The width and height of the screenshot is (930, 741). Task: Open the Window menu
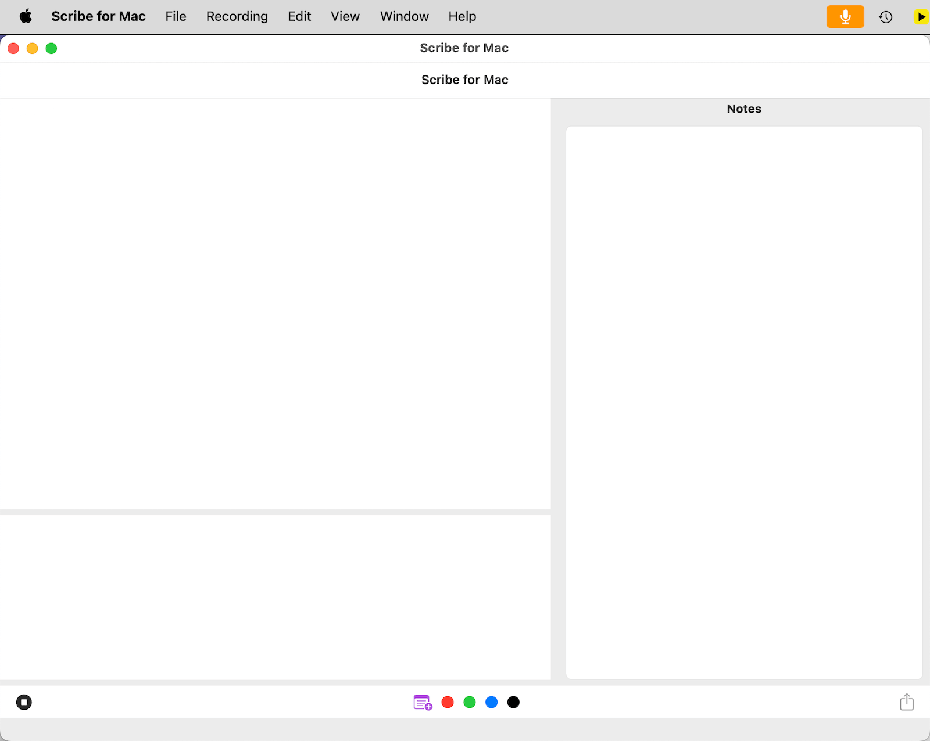click(x=404, y=16)
